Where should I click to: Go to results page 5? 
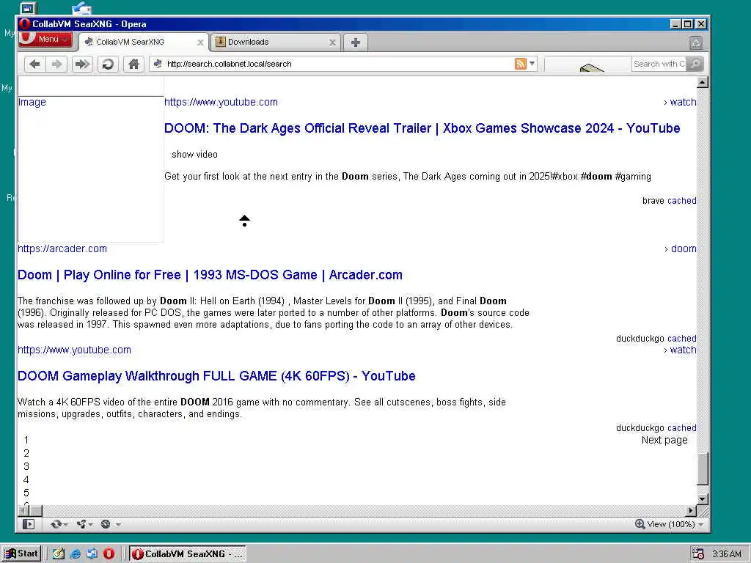click(x=26, y=493)
